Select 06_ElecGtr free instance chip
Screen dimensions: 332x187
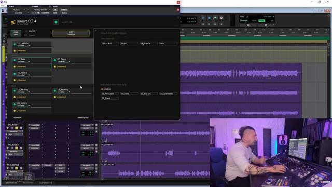(148, 44)
